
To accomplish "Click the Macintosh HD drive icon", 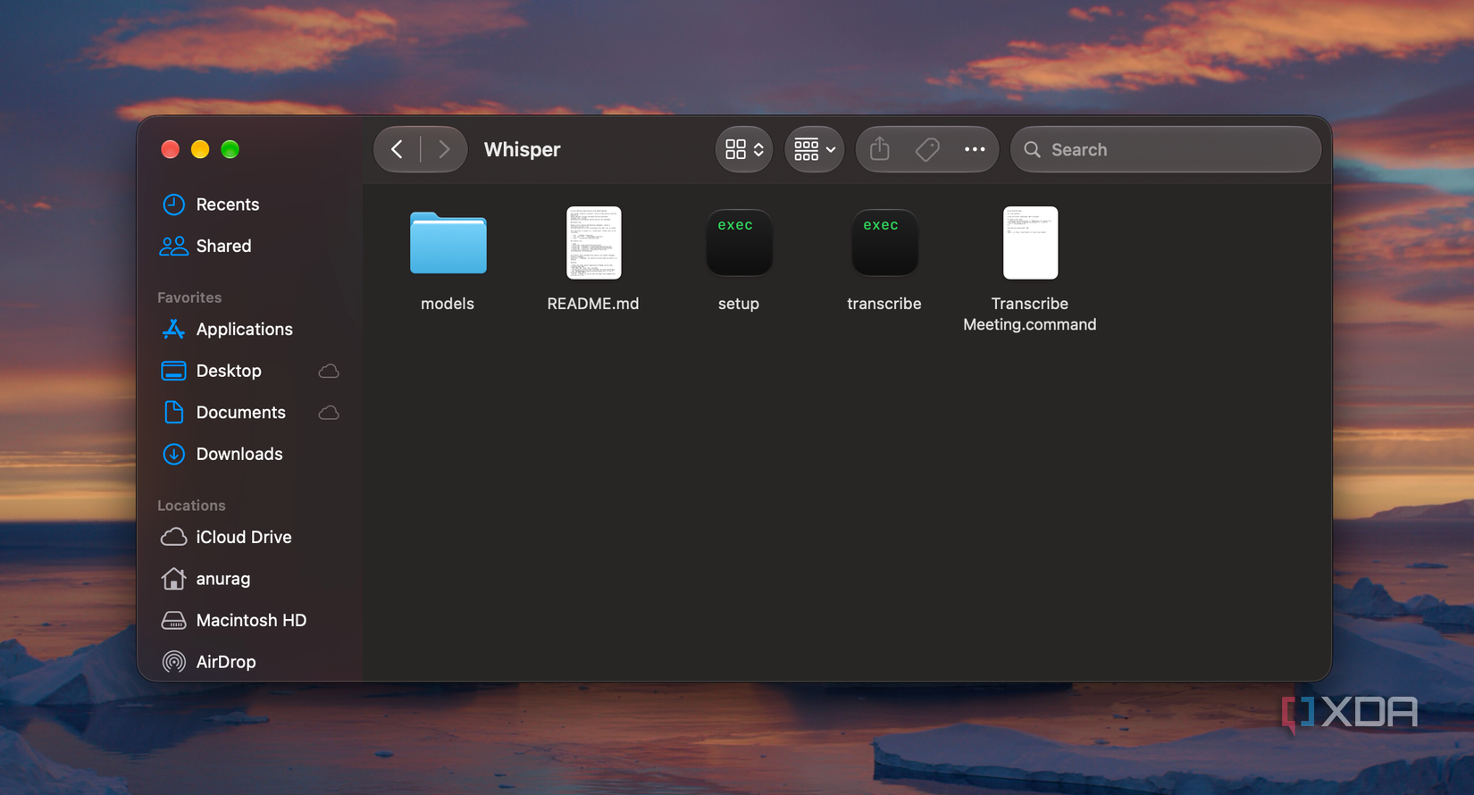I will point(174,620).
